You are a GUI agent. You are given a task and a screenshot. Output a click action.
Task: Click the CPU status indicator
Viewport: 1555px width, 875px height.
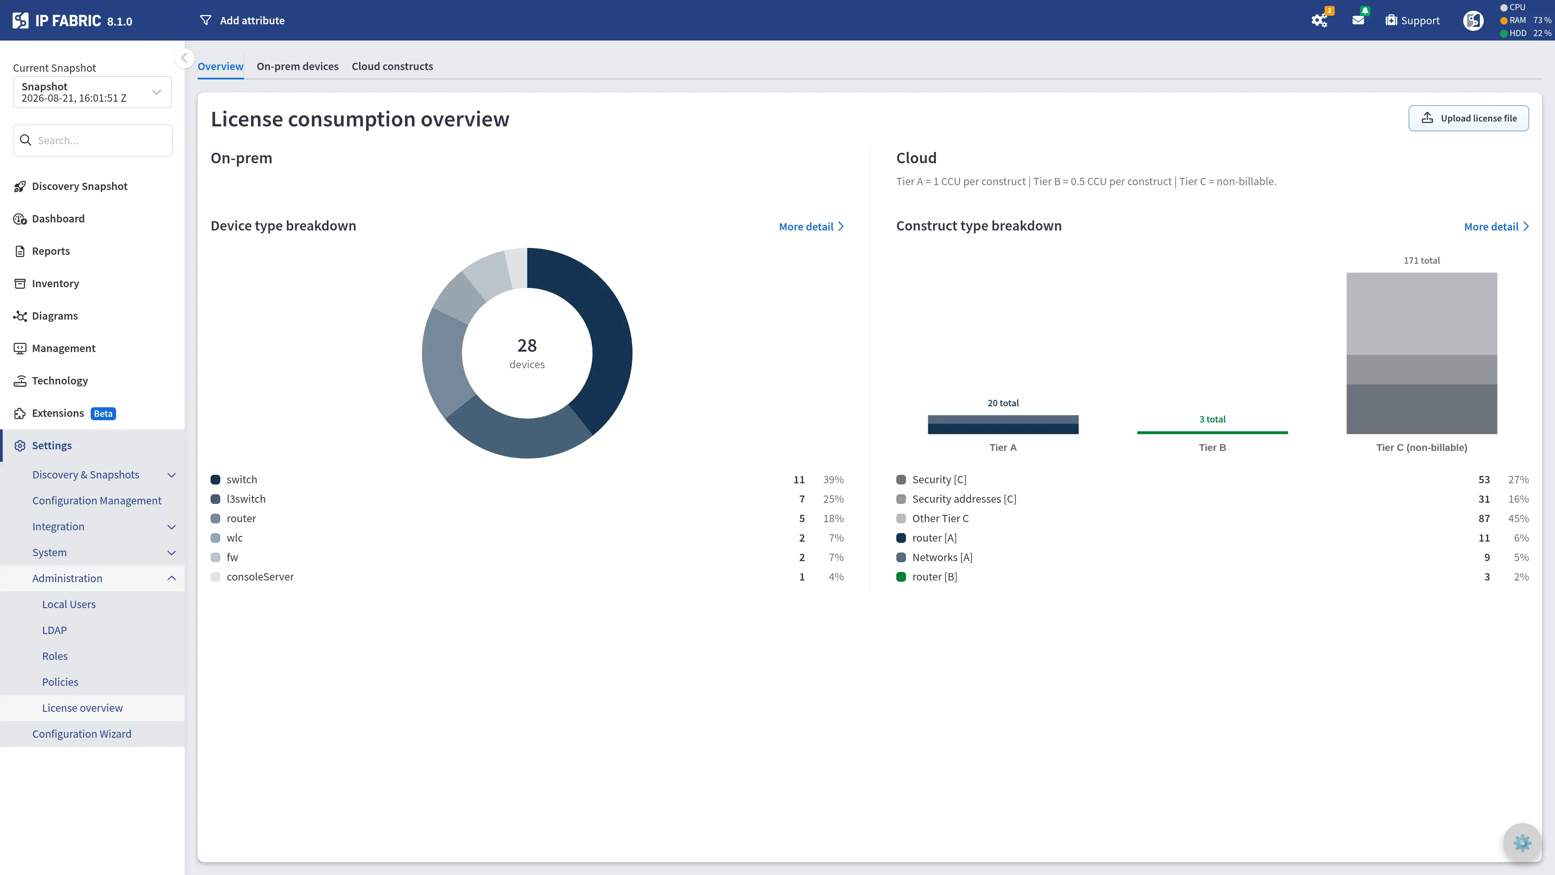tap(1512, 7)
